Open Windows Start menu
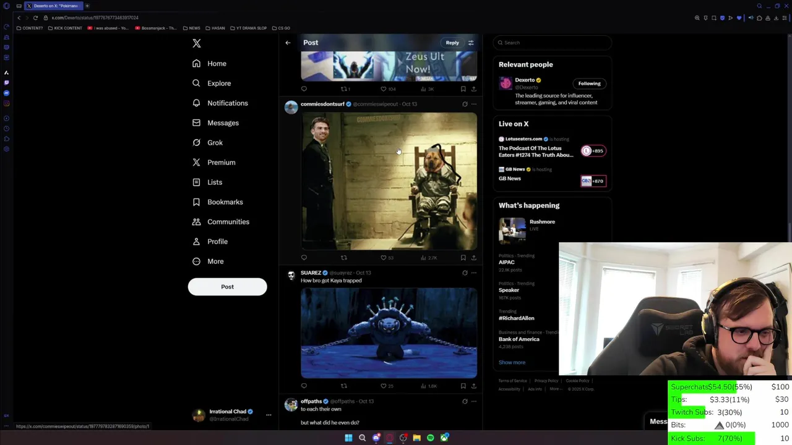Image resolution: width=792 pixels, height=445 pixels. click(x=348, y=438)
